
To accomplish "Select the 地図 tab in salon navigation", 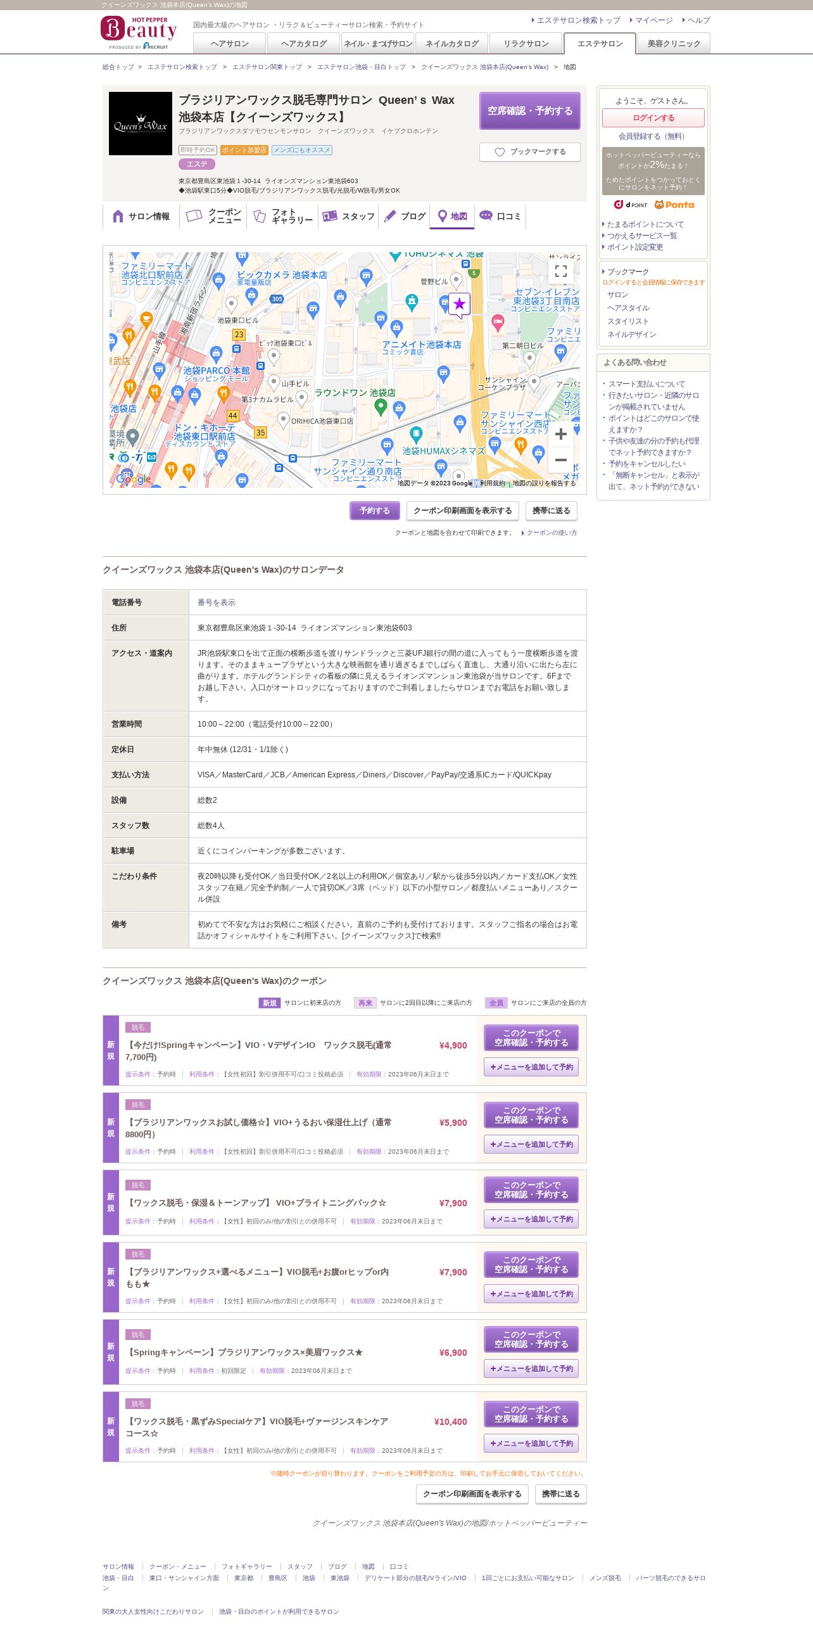I will coord(452,217).
